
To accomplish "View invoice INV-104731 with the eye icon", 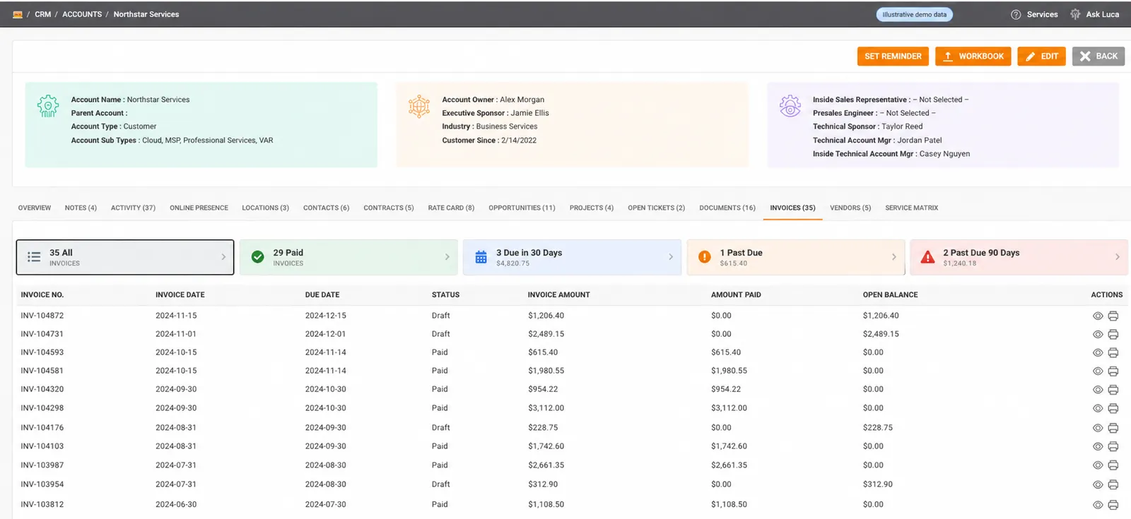I will (1098, 335).
